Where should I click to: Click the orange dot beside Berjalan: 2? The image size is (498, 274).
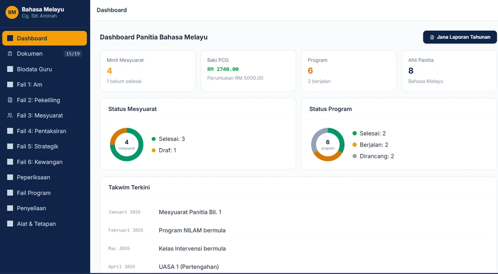click(355, 145)
